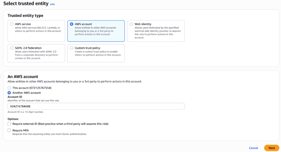Image resolution: width=281 pixels, height=152 pixels.
Task: Click into the Account ID text field
Action: pos(96,106)
